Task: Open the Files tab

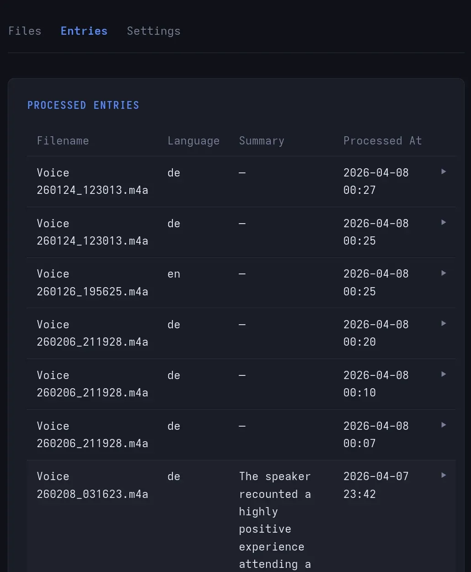Action: click(25, 31)
